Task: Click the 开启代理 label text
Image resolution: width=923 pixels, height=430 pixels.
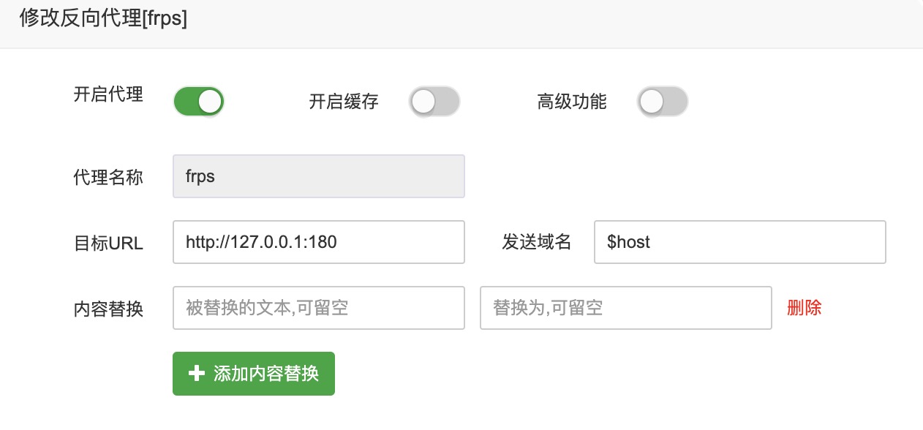Action: (108, 94)
